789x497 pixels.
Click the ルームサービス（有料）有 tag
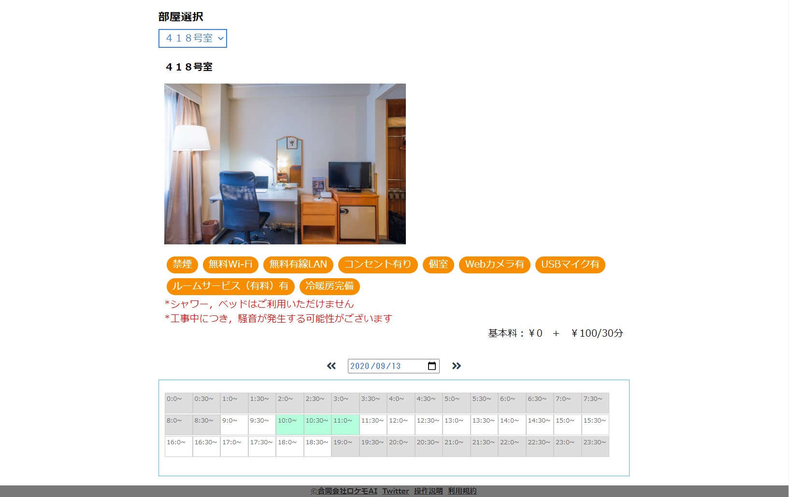coord(230,286)
